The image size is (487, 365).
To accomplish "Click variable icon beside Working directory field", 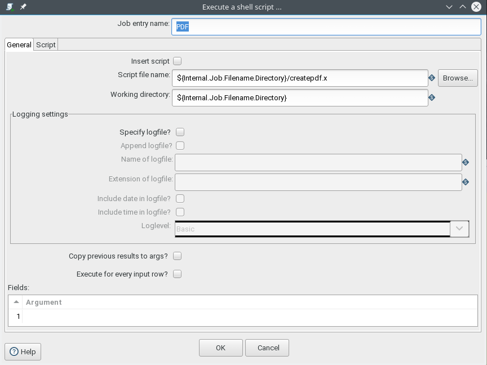I will click(x=432, y=98).
